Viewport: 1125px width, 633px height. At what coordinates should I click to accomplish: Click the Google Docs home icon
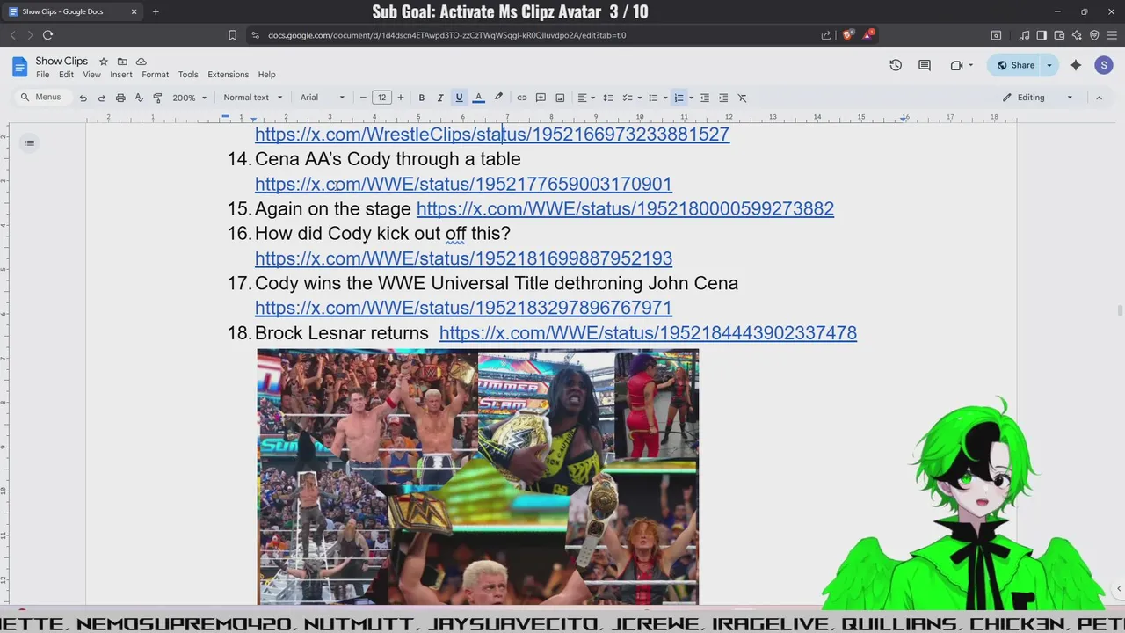(19, 66)
